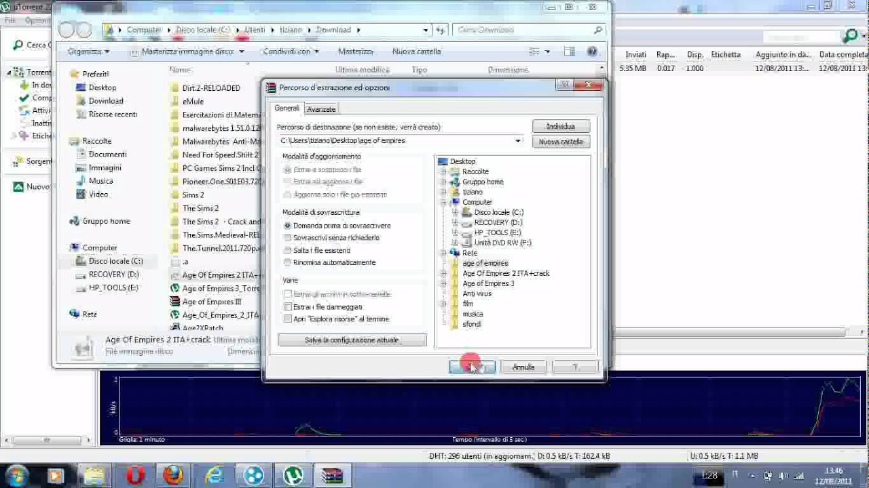Select Age of Empires 3_Torrent file
This screenshot has height=488, width=869.
[x=221, y=289]
